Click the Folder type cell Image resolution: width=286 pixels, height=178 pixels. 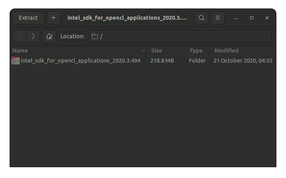click(x=197, y=61)
